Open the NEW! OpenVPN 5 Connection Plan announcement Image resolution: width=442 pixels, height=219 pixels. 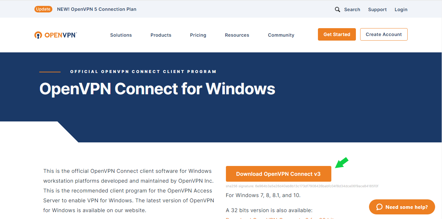click(x=97, y=9)
